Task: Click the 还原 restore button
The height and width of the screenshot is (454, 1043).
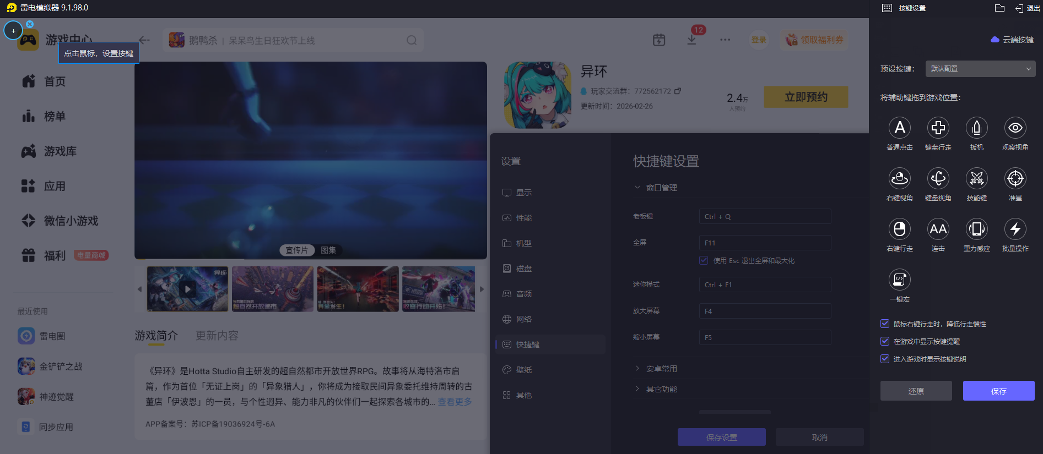Action: (x=916, y=391)
